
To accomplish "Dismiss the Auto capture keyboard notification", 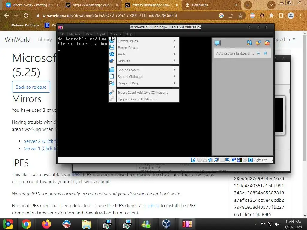I will click(266, 53).
